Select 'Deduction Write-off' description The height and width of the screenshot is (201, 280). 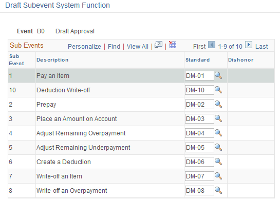(x=63, y=90)
